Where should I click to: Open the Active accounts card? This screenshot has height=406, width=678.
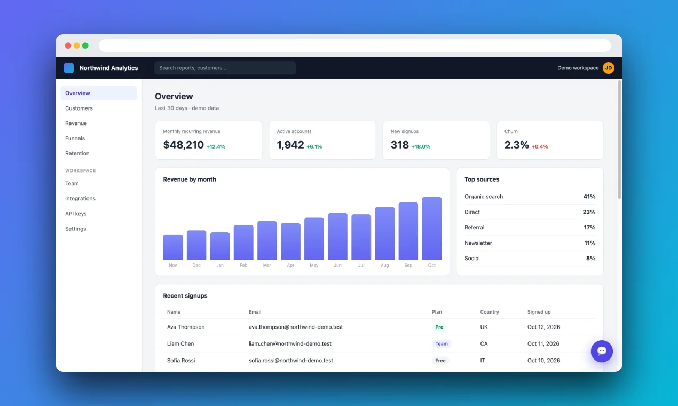pyautogui.click(x=322, y=140)
